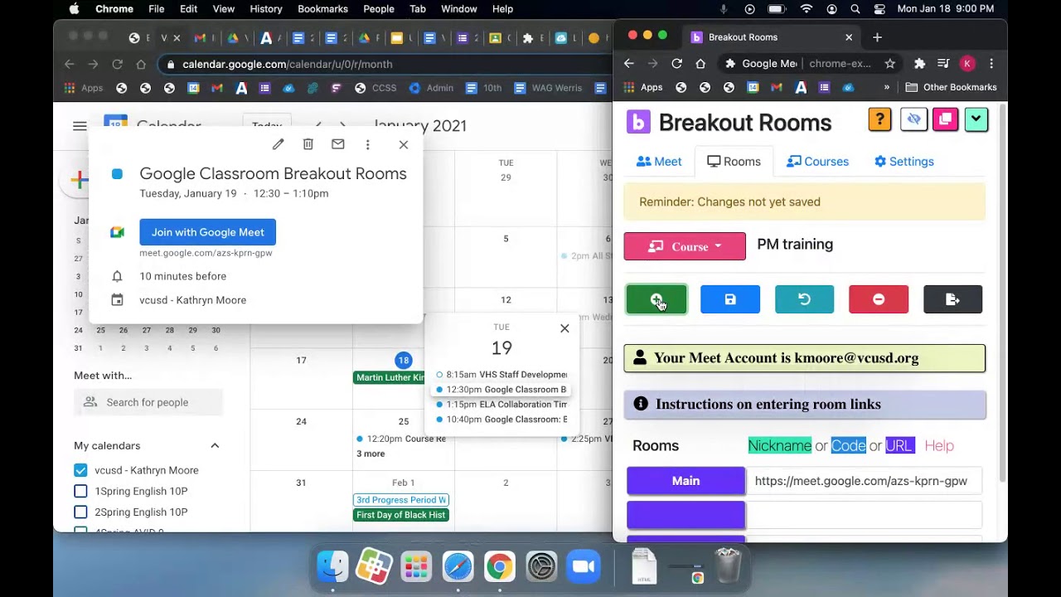The image size is (1061, 597).
Task: Uncheck vcusd - Kathryn Moore calendar
Action: [x=80, y=470]
